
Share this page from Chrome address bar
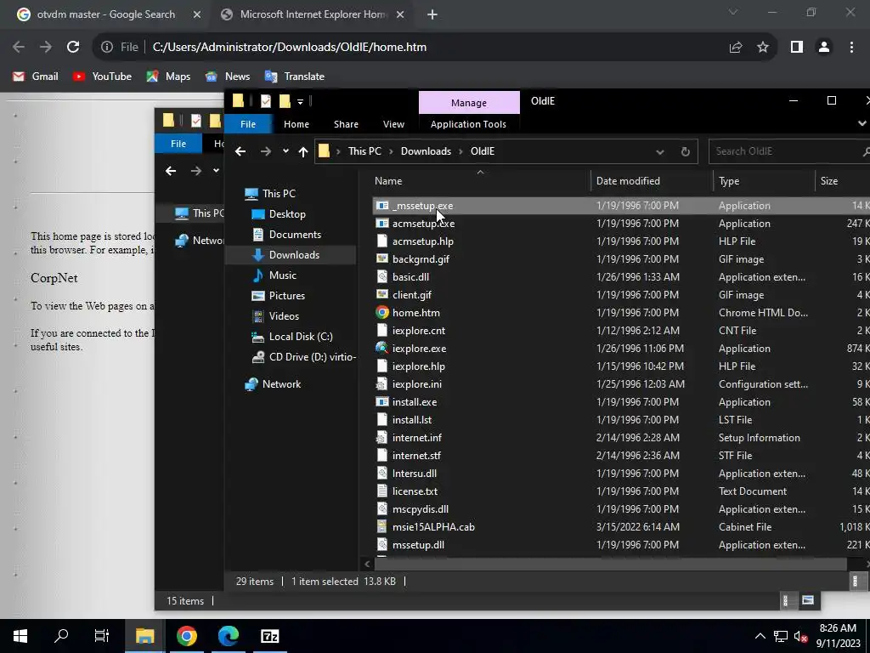[x=736, y=48]
